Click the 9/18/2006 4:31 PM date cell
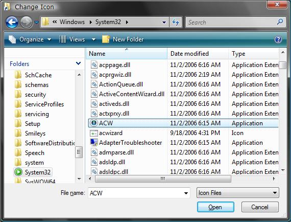The width and height of the screenshot is (291, 222). click(195, 133)
